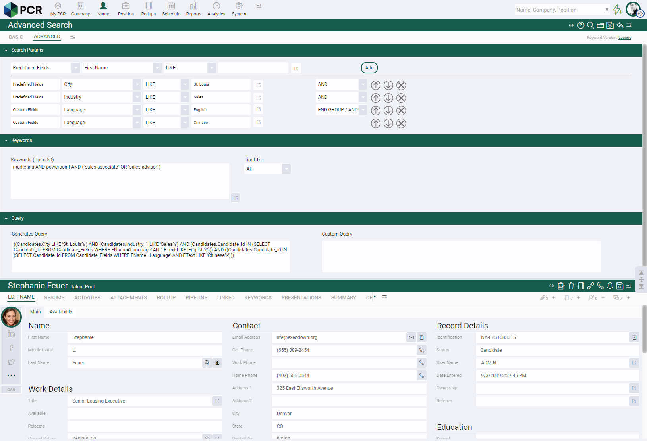The image size is (647, 441).
Task: Click the search icon in Advanced Search toolbar
Action: coord(590,25)
